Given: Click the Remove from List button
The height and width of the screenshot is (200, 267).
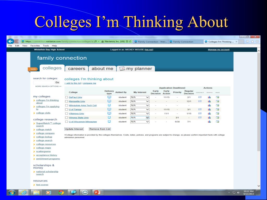Looking at the screenshot, I should point(100,129).
